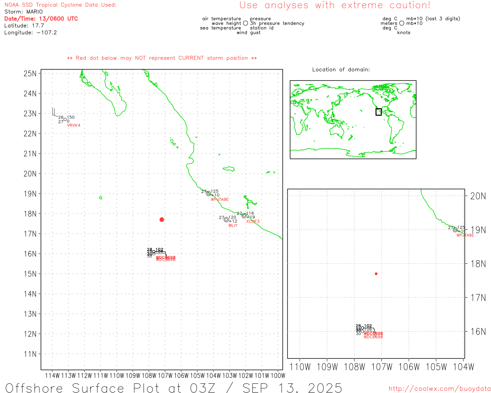The image size is (491, 393).
Task: Click the 23N latitude axis label
Action: [30, 114]
